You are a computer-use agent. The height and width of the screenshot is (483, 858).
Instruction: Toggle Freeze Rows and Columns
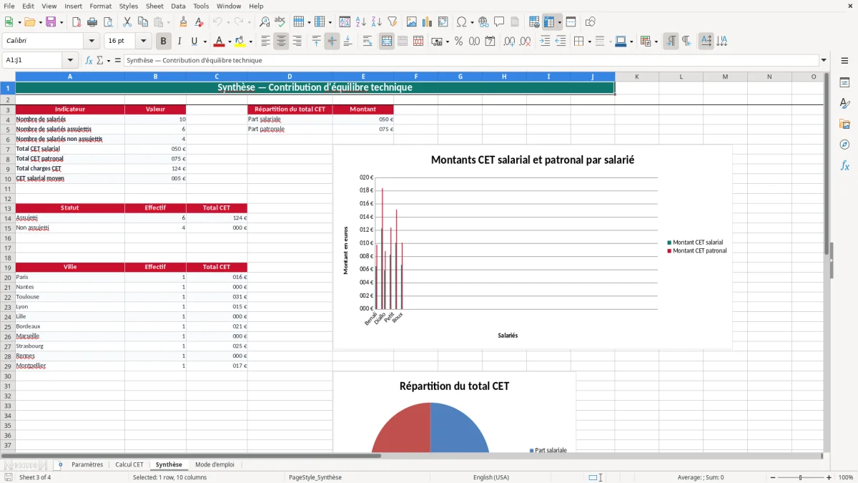click(x=549, y=22)
